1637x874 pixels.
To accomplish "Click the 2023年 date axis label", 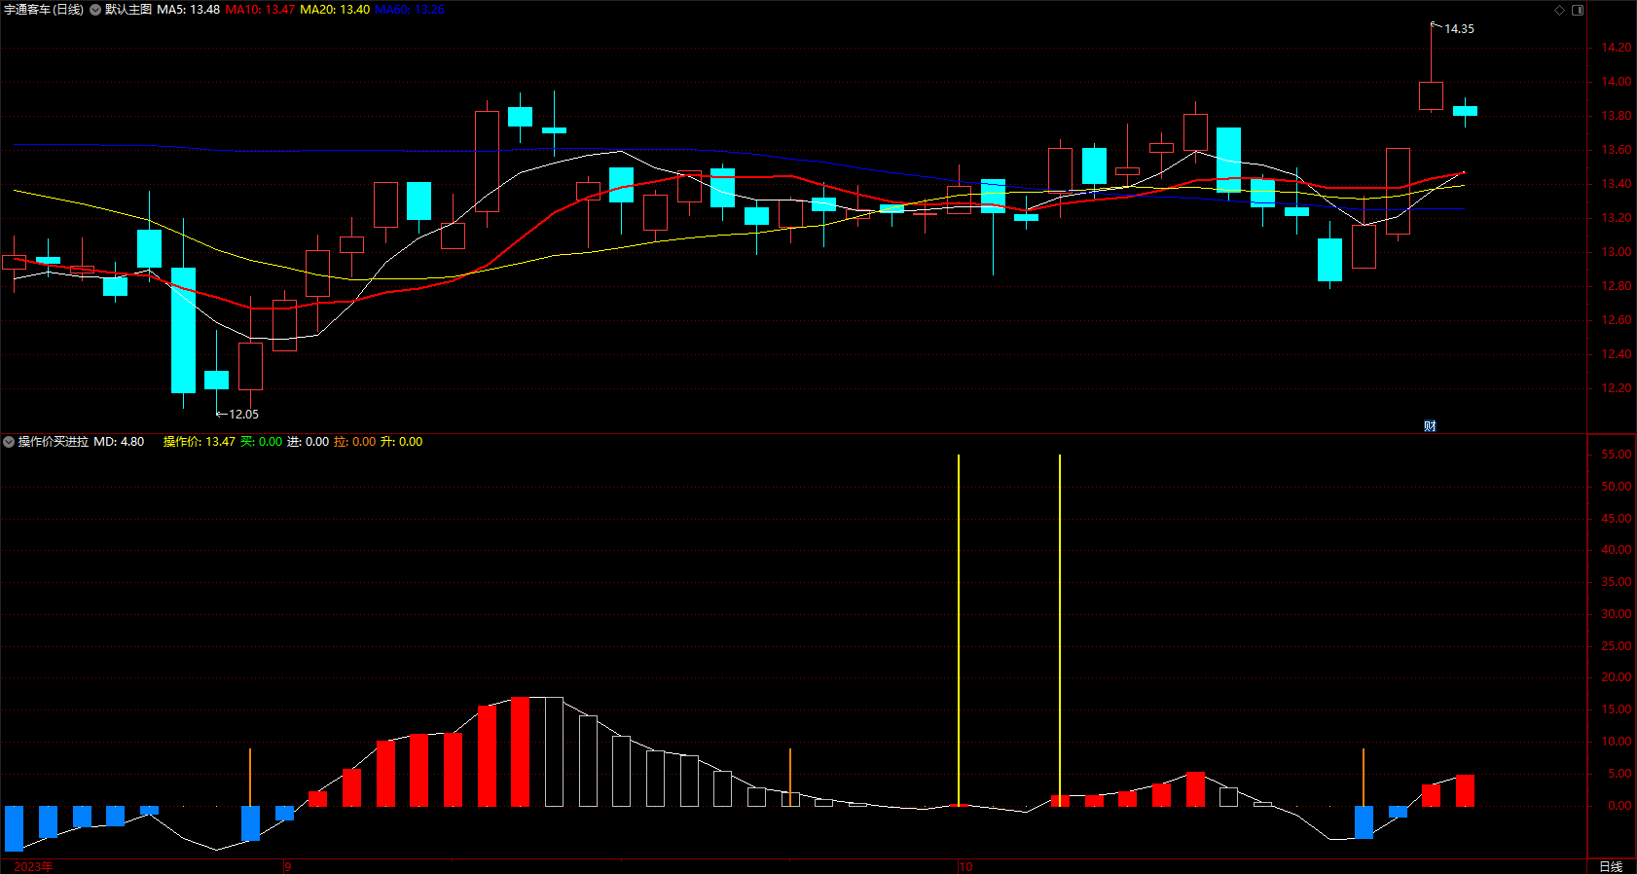I will point(33,866).
